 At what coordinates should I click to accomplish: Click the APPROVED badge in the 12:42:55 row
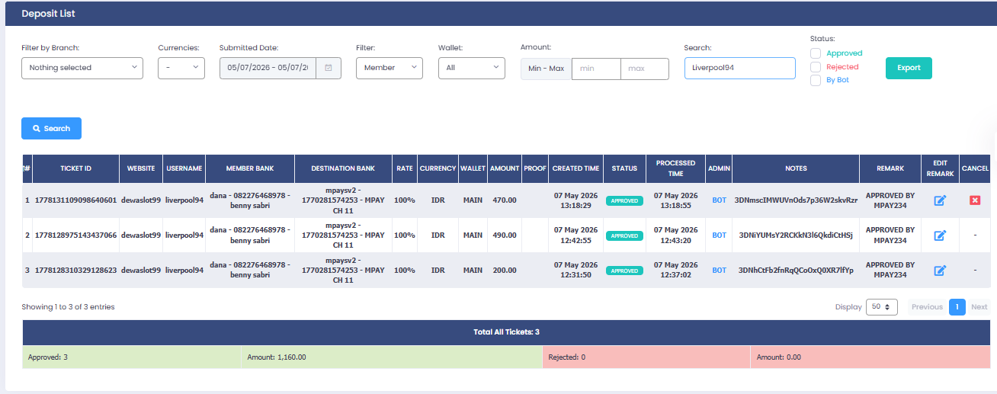pos(624,236)
